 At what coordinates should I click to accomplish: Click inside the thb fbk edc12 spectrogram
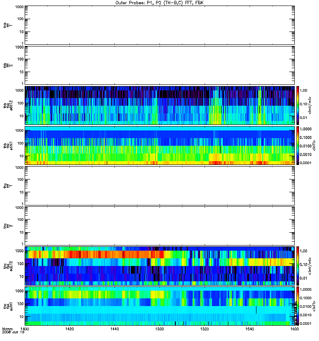[x=160, y=105]
